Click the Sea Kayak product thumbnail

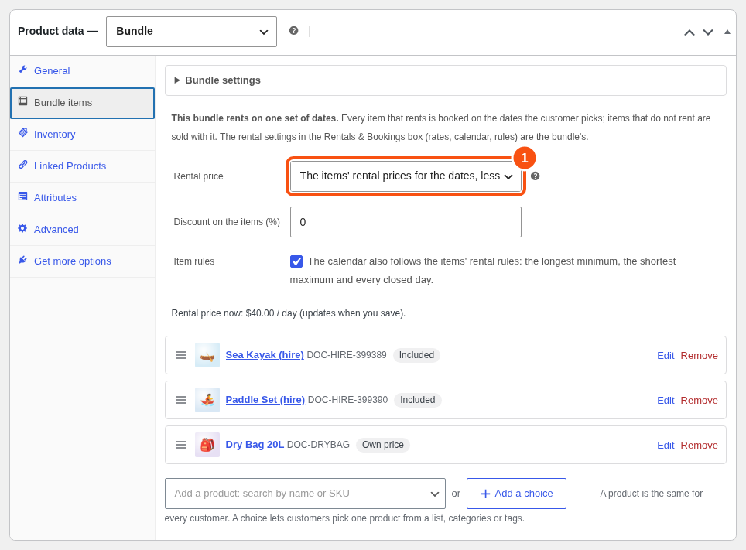(207, 355)
